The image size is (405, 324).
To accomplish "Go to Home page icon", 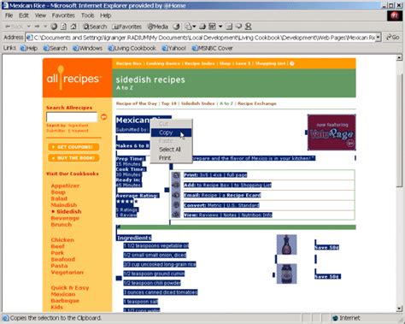I will click(x=73, y=27).
